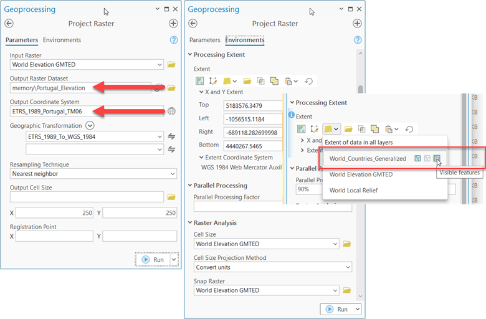Click yellow layer extent icon above X and Y Extent

(227, 81)
